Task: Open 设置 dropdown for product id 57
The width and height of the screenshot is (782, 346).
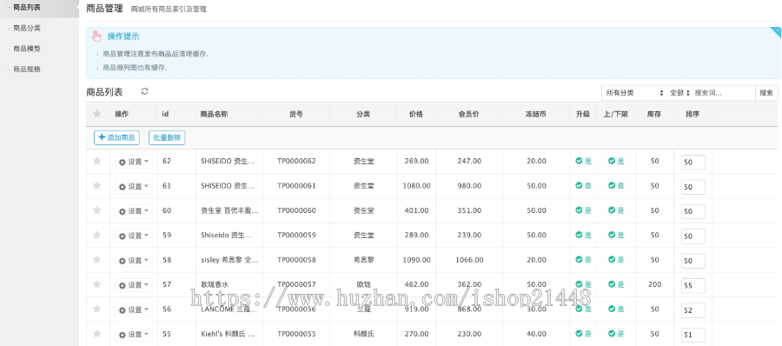Action: point(134,286)
